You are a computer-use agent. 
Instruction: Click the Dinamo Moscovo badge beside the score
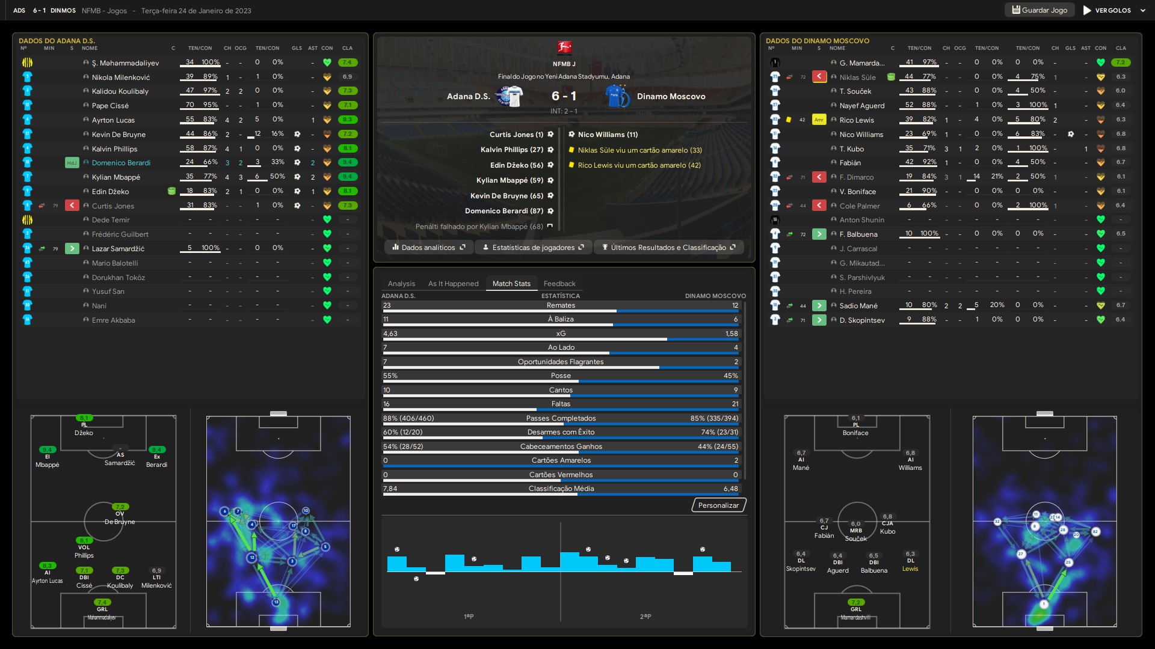tap(618, 96)
